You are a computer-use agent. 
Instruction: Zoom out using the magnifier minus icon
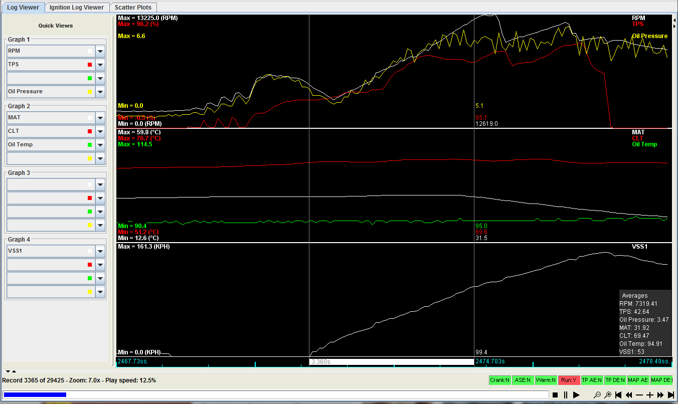coord(597,395)
